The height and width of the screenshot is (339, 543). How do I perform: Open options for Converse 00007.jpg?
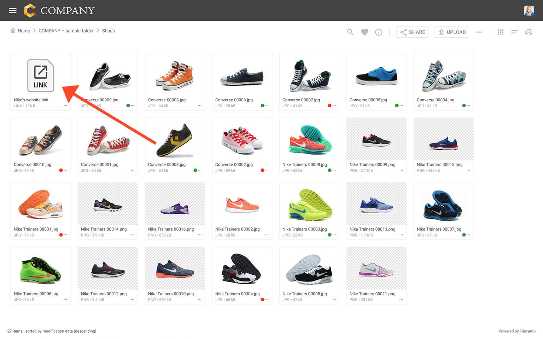334,106
